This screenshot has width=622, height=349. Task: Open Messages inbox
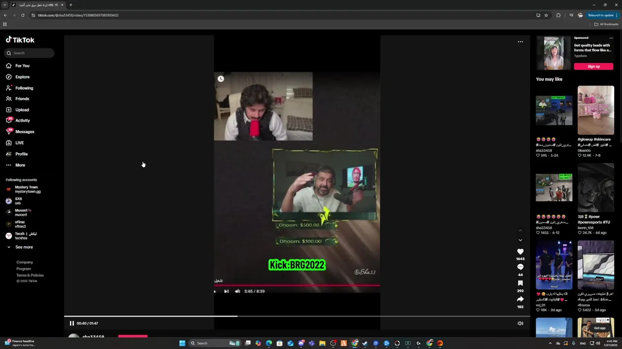pyautogui.click(x=20, y=131)
